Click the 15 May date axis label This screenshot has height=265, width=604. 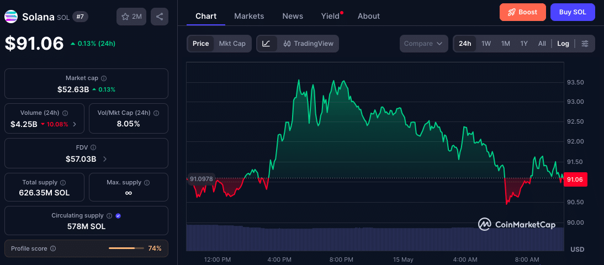pos(403,259)
